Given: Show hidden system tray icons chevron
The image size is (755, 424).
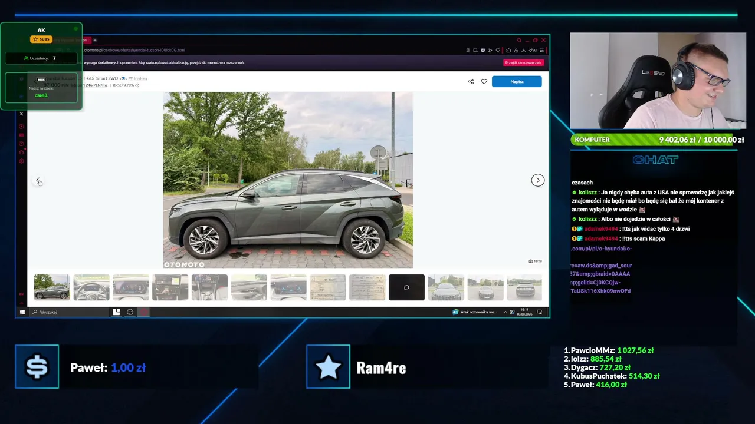Looking at the screenshot, I should 505,312.
